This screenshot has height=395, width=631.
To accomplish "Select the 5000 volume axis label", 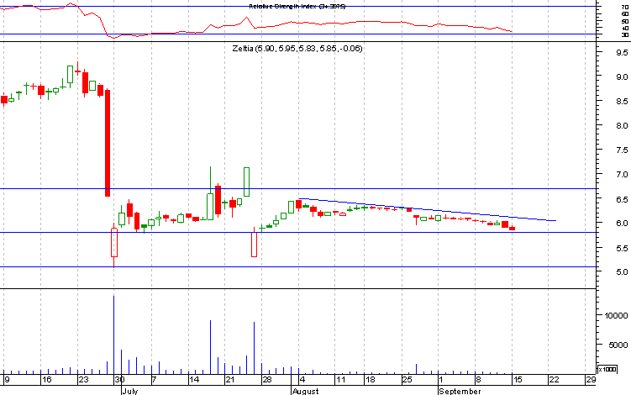I will (x=618, y=345).
